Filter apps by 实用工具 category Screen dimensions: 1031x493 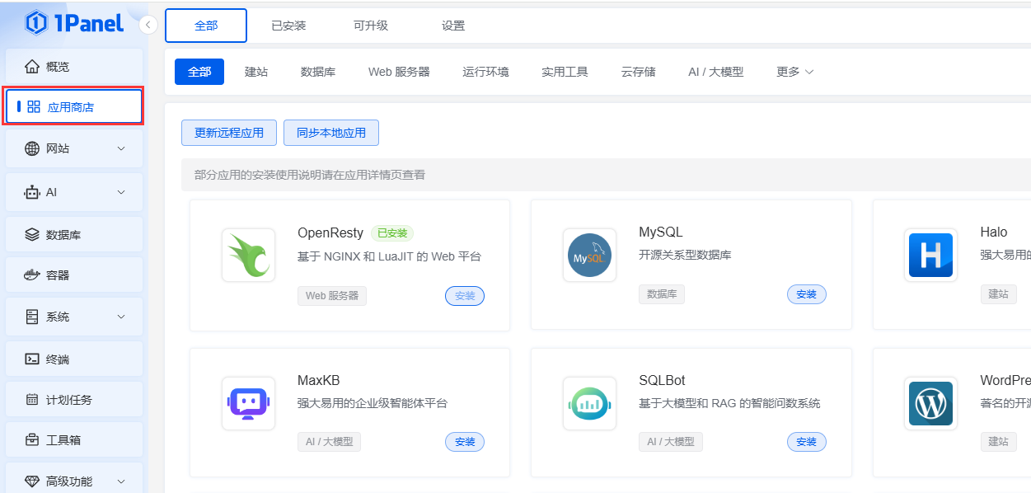click(x=565, y=72)
